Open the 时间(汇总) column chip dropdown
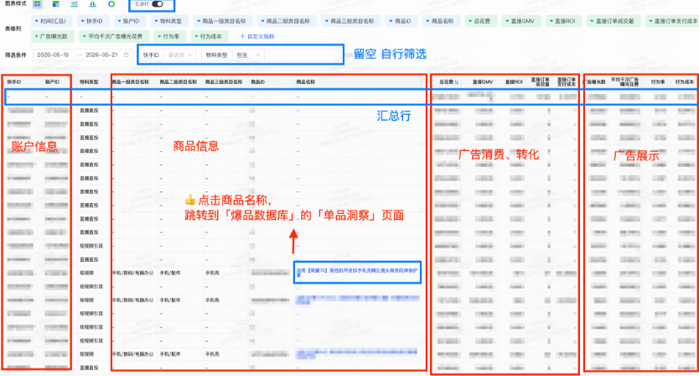The width and height of the screenshot is (699, 376). [x=50, y=21]
